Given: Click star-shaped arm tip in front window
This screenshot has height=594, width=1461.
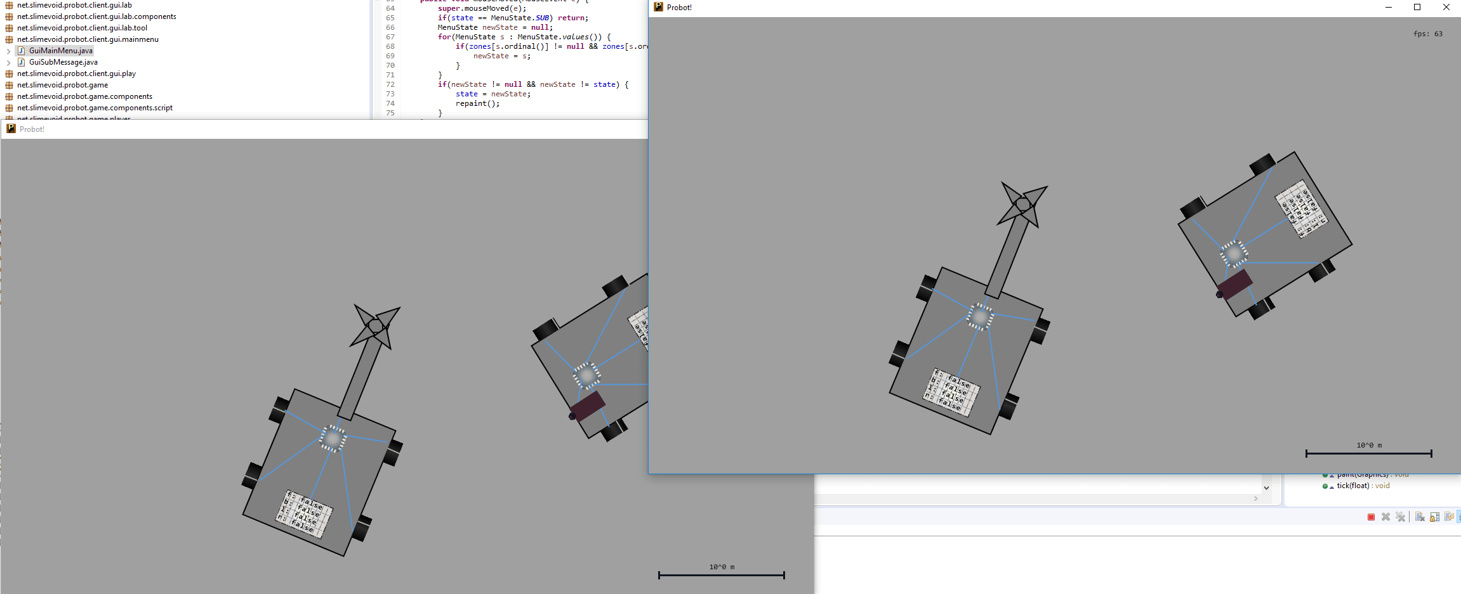Looking at the screenshot, I should point(1022,204).
